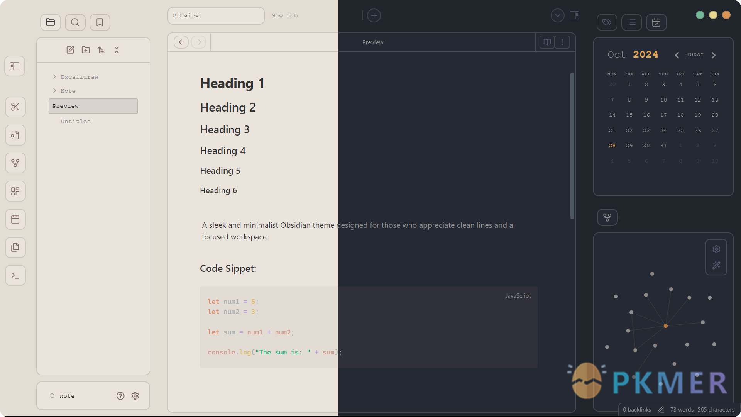This screenshot has width=741, height=417.
Task: Click the new note pencil icon
Action: (70, 50)
